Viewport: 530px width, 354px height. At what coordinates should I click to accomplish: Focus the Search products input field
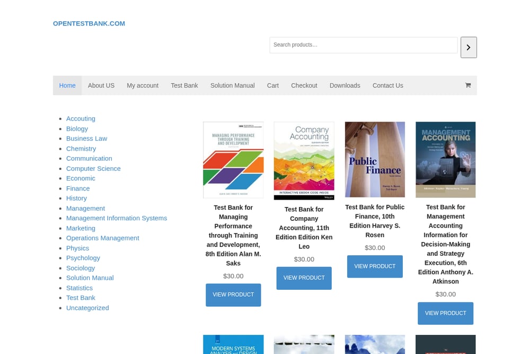point(364,45)
